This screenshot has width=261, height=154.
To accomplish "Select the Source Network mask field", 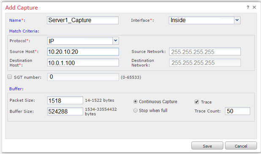I will point(205,52).
